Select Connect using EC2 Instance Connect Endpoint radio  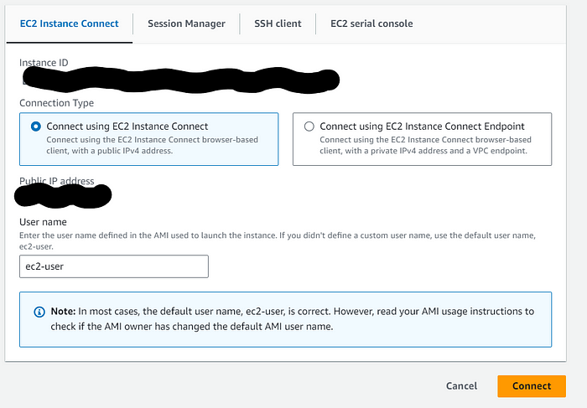click(309, 127)
